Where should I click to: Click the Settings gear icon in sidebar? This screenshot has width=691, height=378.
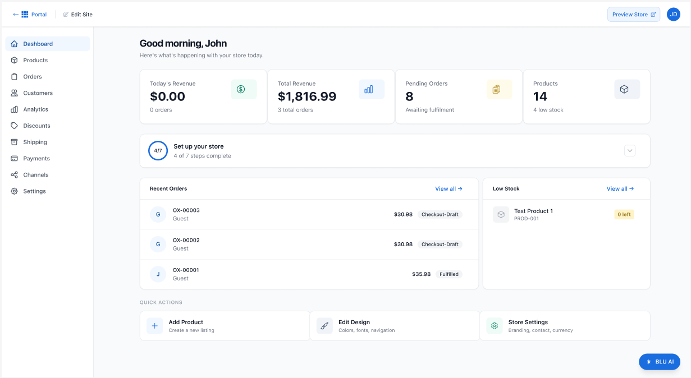(x=14, y=191)
